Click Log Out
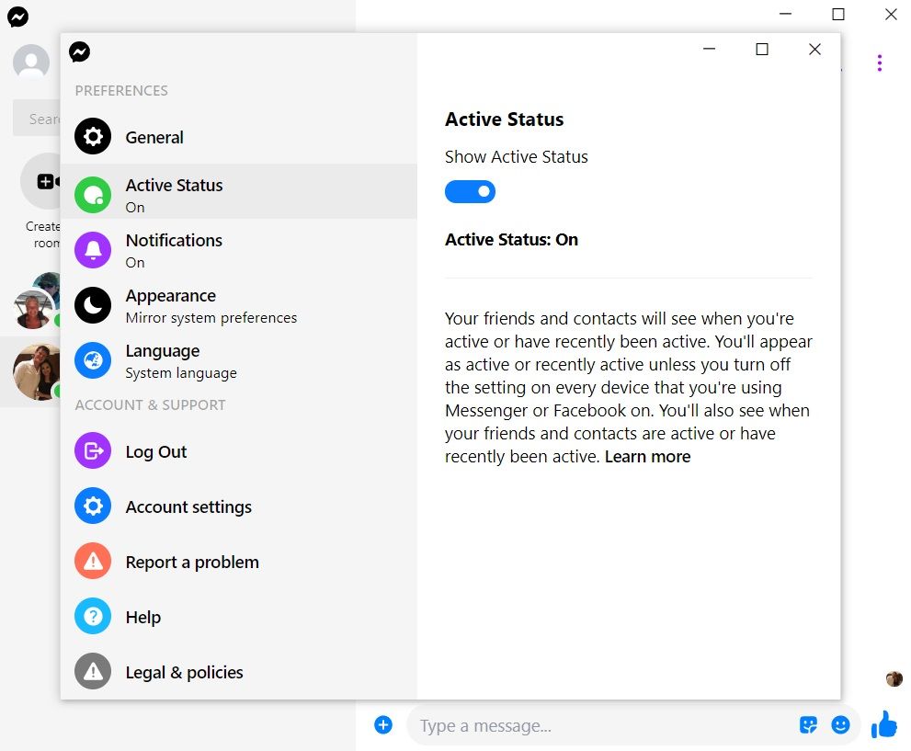Viewport: 911px width, 751px height. pyautogui.click(x=154, y=451)
